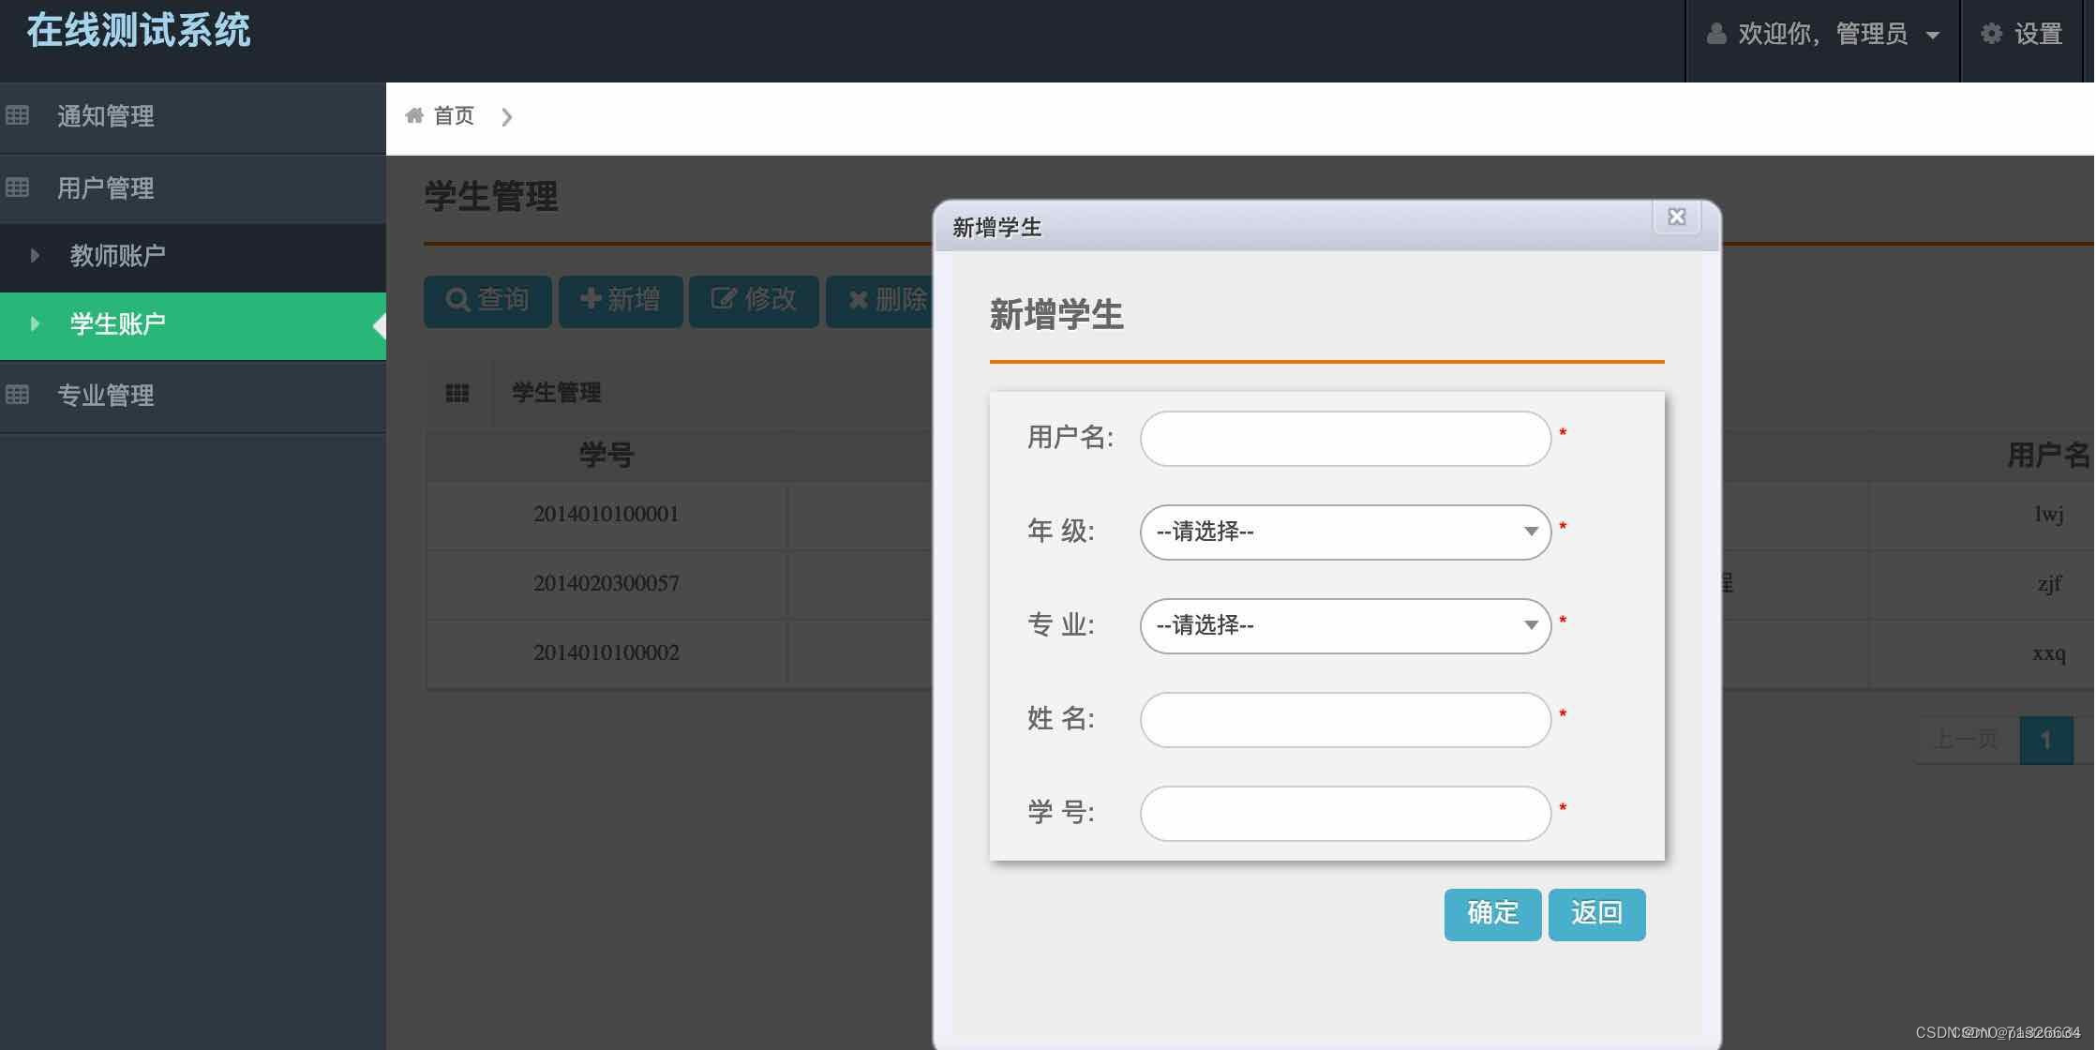Open the 专业 dropdown
This screenshot has height=1050, width=2096.
click(1345, 626)
